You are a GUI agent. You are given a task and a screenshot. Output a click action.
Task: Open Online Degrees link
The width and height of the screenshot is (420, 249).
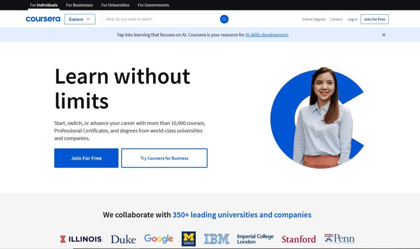click(x=314, y=19)
